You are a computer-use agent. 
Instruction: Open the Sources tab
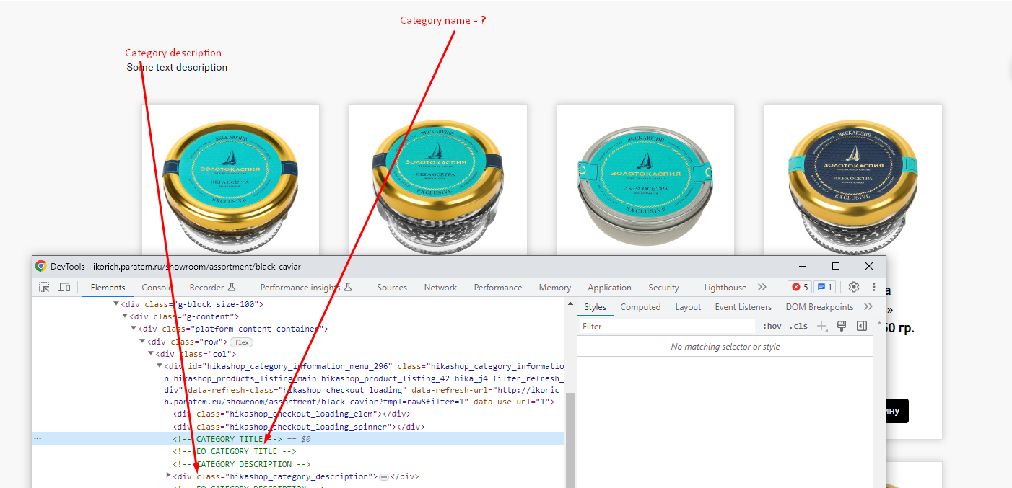pos(392,287)
